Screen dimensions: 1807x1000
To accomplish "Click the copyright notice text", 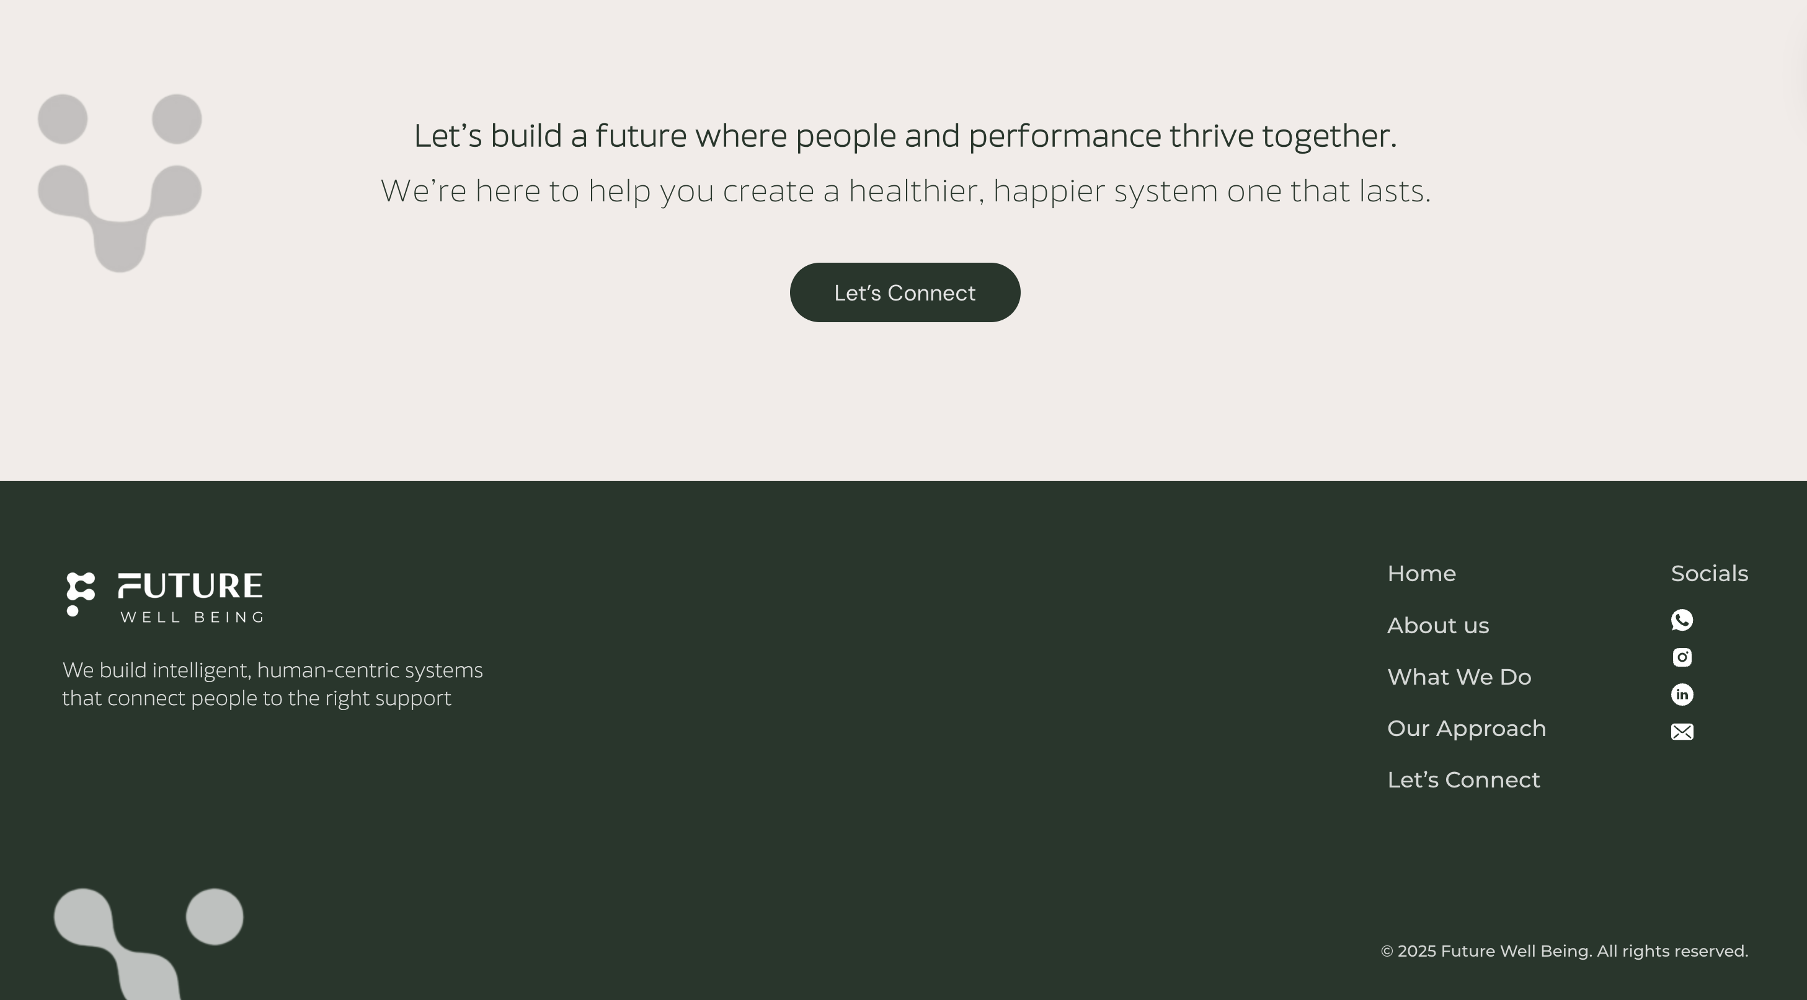I will coord(1563,951).
